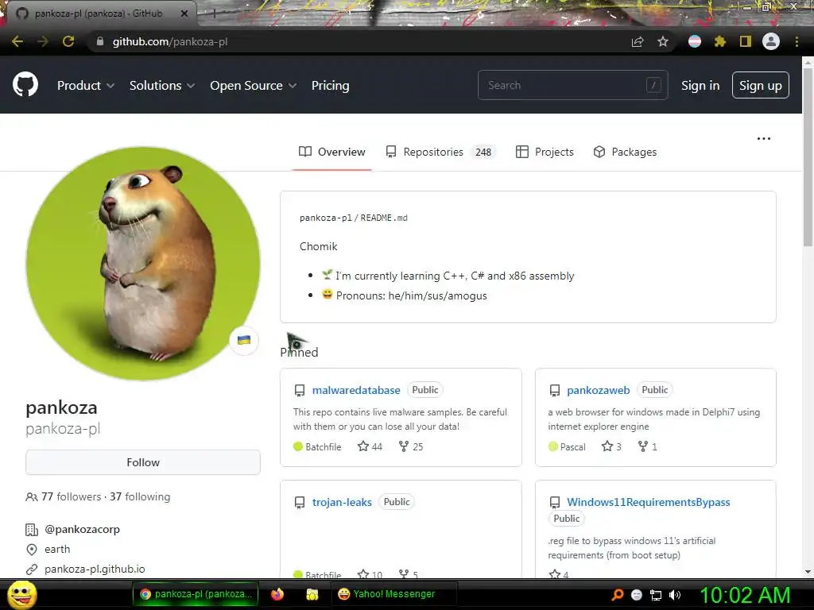
Task: Focus the GitHub search field
Action: coord(572,85)
